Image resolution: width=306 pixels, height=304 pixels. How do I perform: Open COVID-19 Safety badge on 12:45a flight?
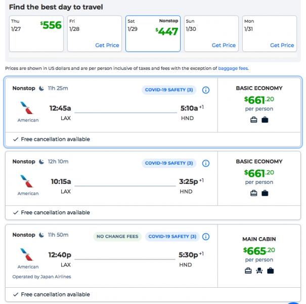[169, 90]
